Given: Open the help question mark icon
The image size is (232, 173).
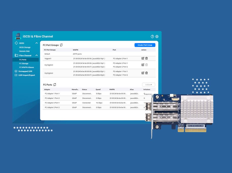Looking at the screenshot, I should tap(152, 37).
